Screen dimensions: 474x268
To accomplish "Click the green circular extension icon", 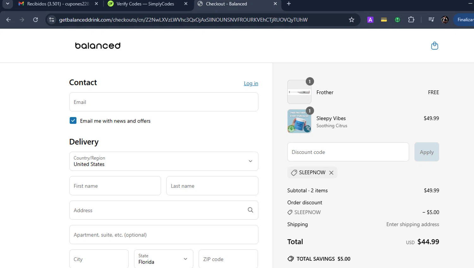I will tap(398, 20).
